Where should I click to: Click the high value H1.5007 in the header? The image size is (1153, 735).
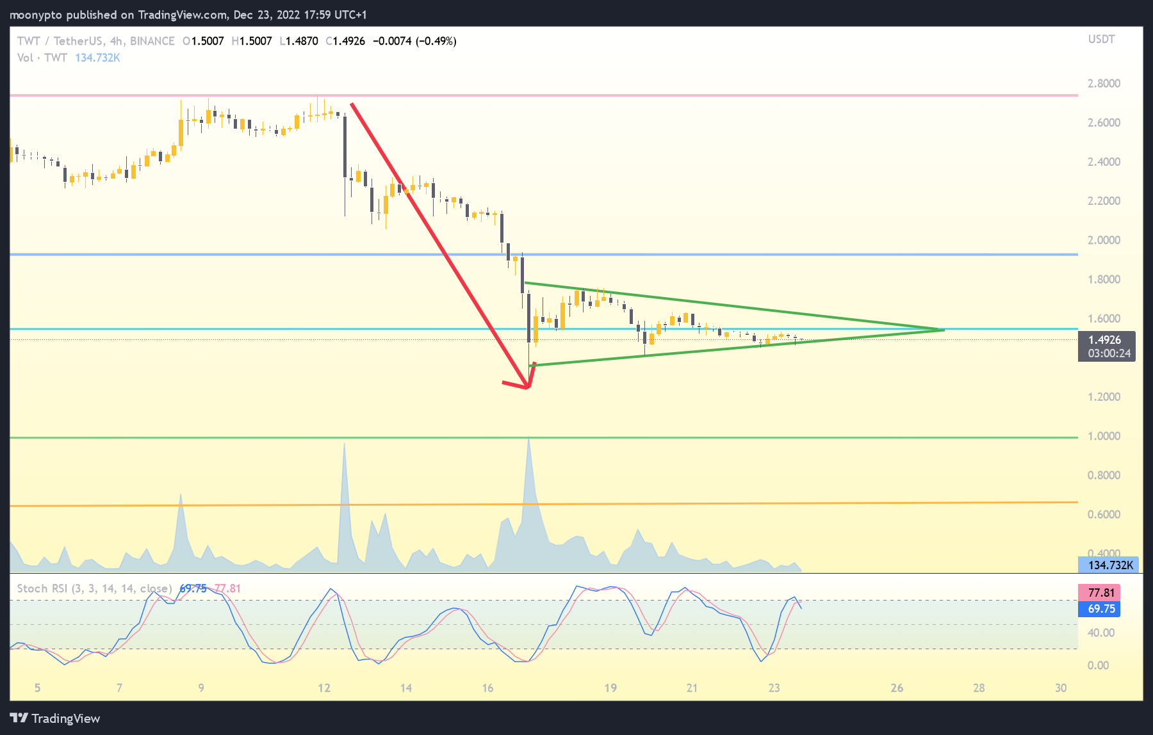(252, 41)
